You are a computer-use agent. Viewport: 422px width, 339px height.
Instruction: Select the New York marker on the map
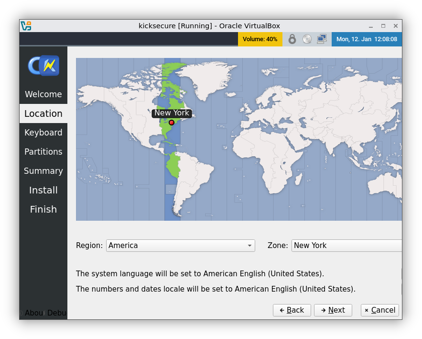(x=172, y=123)
